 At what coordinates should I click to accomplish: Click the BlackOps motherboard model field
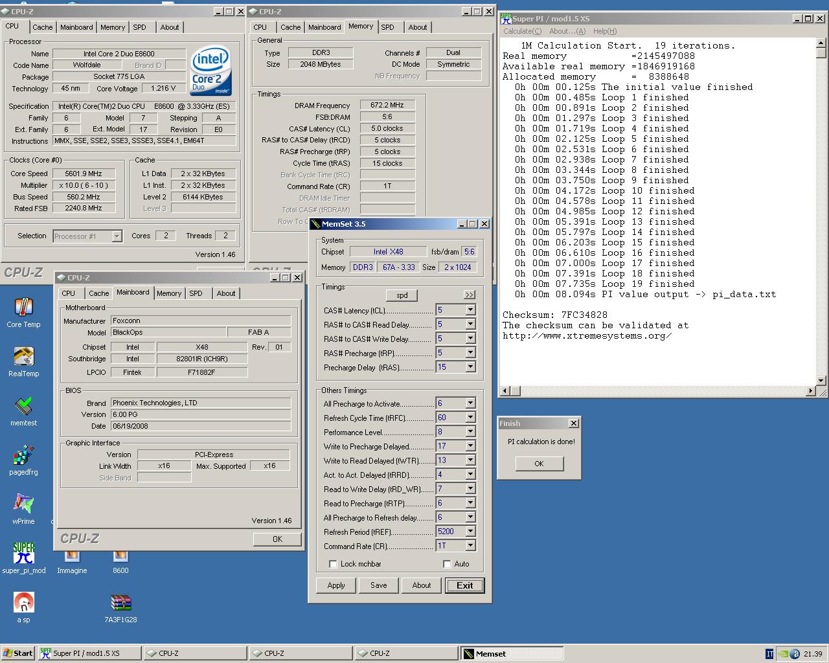tap(168, 332)
